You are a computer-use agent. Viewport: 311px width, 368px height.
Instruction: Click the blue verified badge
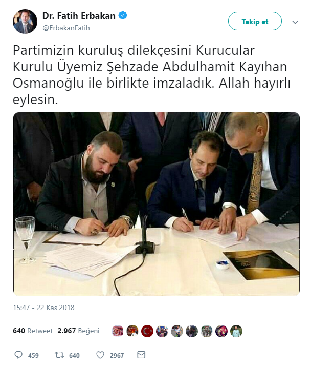click(123, 15)
